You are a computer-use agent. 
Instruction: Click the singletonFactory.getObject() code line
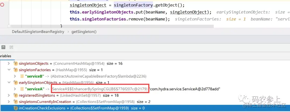(x=127, y=5)
